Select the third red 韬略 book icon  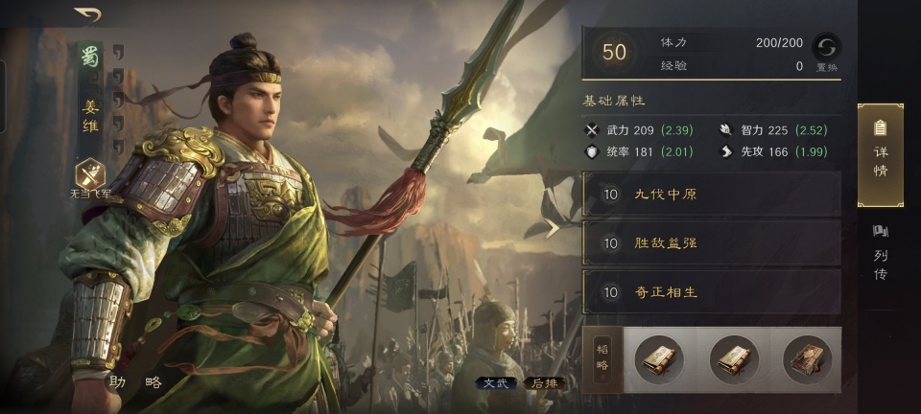click(x=808, y=359)
